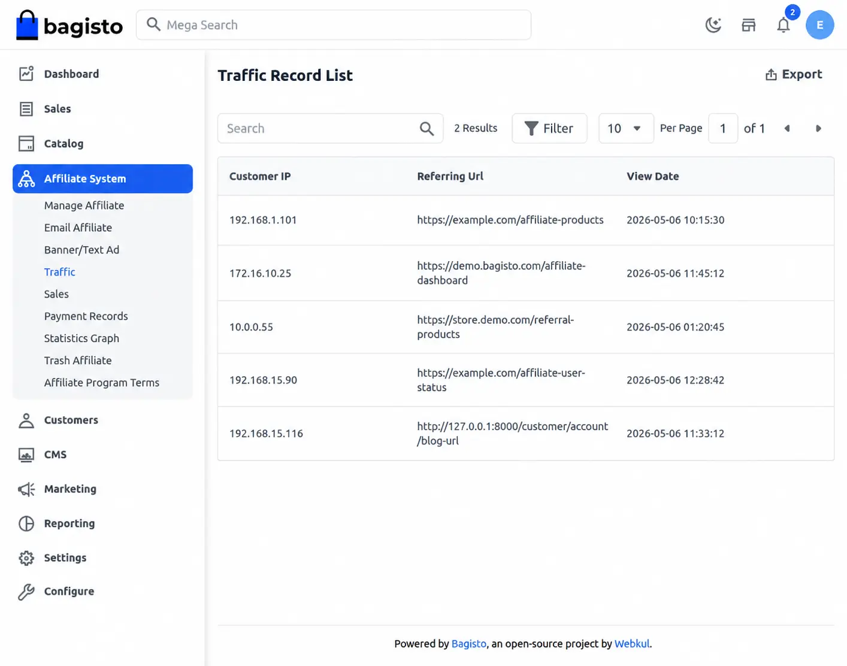Go to next page arrow
This screenshot has width=847, height=666.
818,128
